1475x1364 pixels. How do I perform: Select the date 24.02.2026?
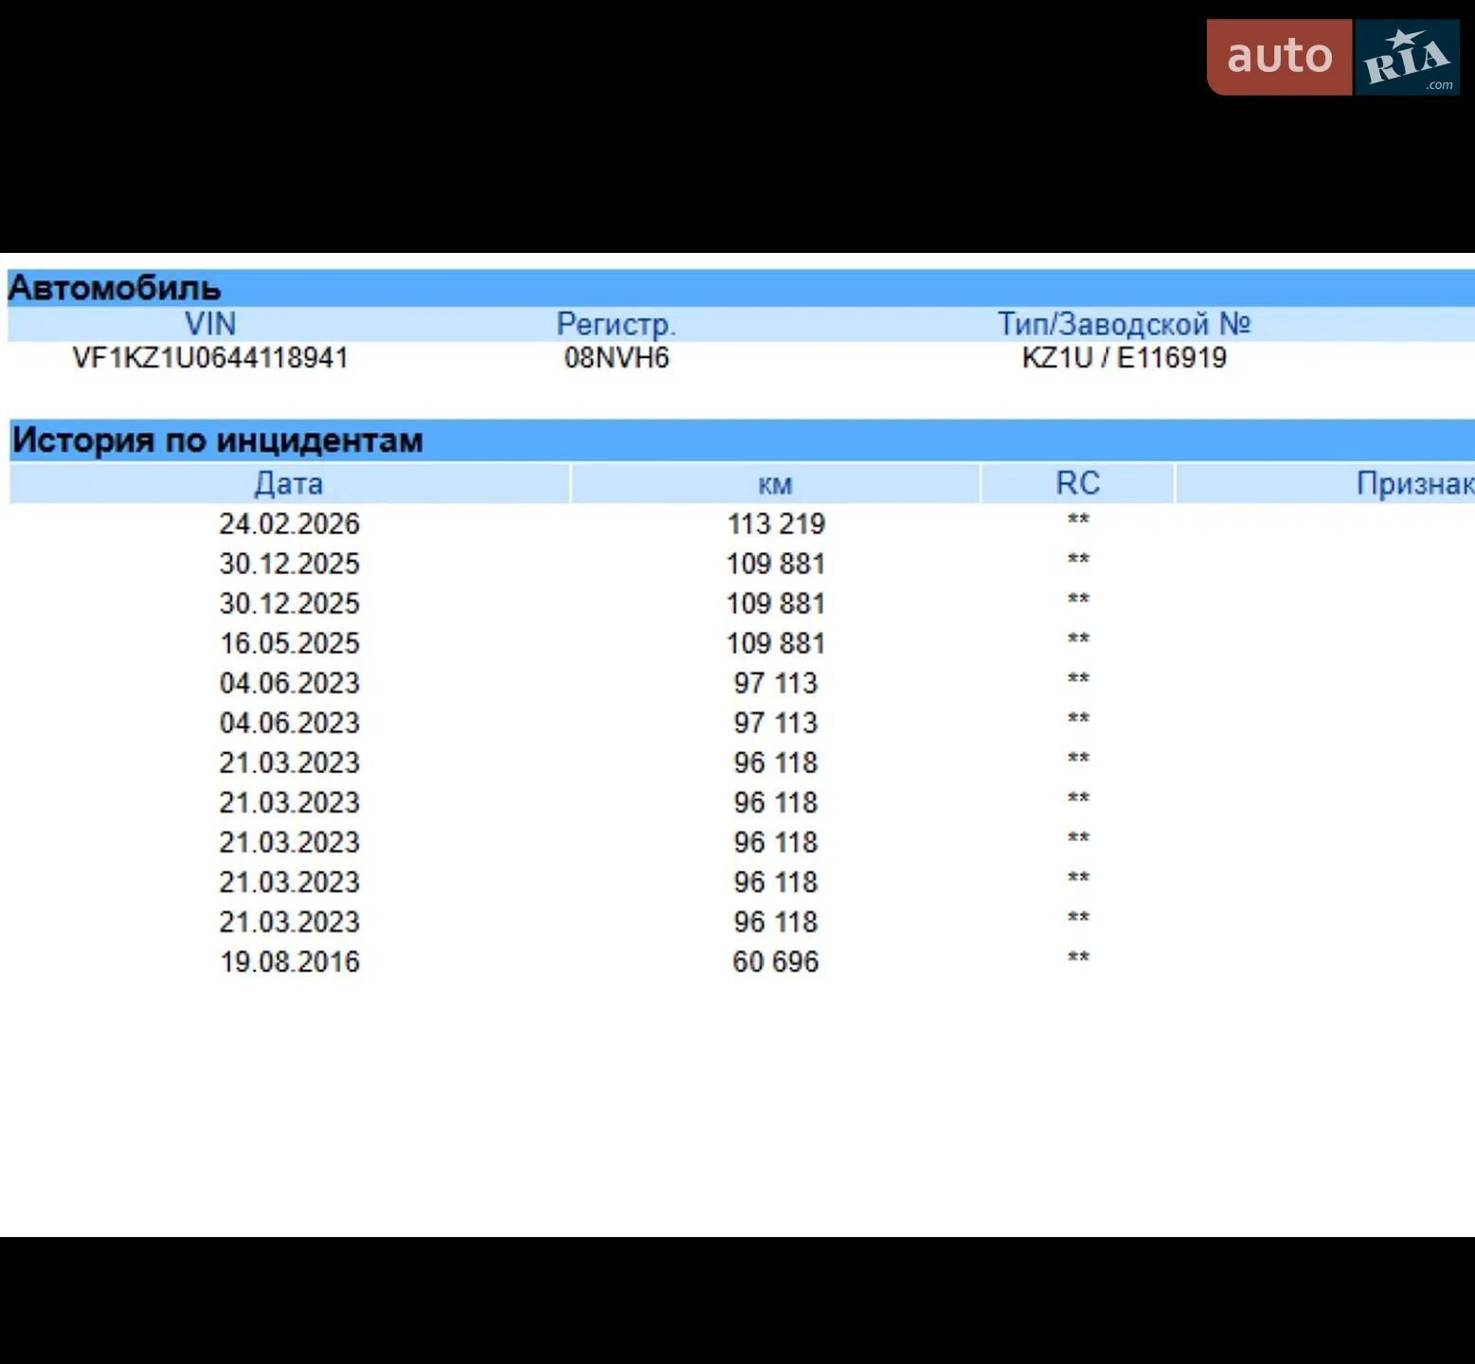[290, 524]
